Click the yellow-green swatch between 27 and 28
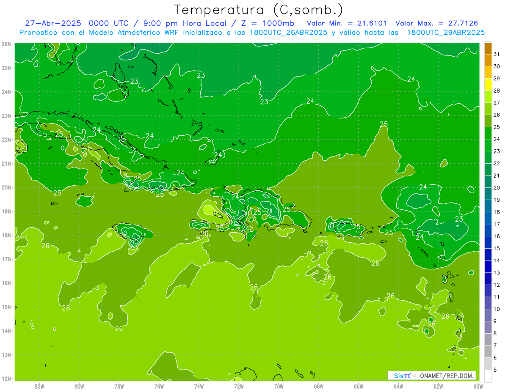The image size is (508, 392). coord(488,97)
